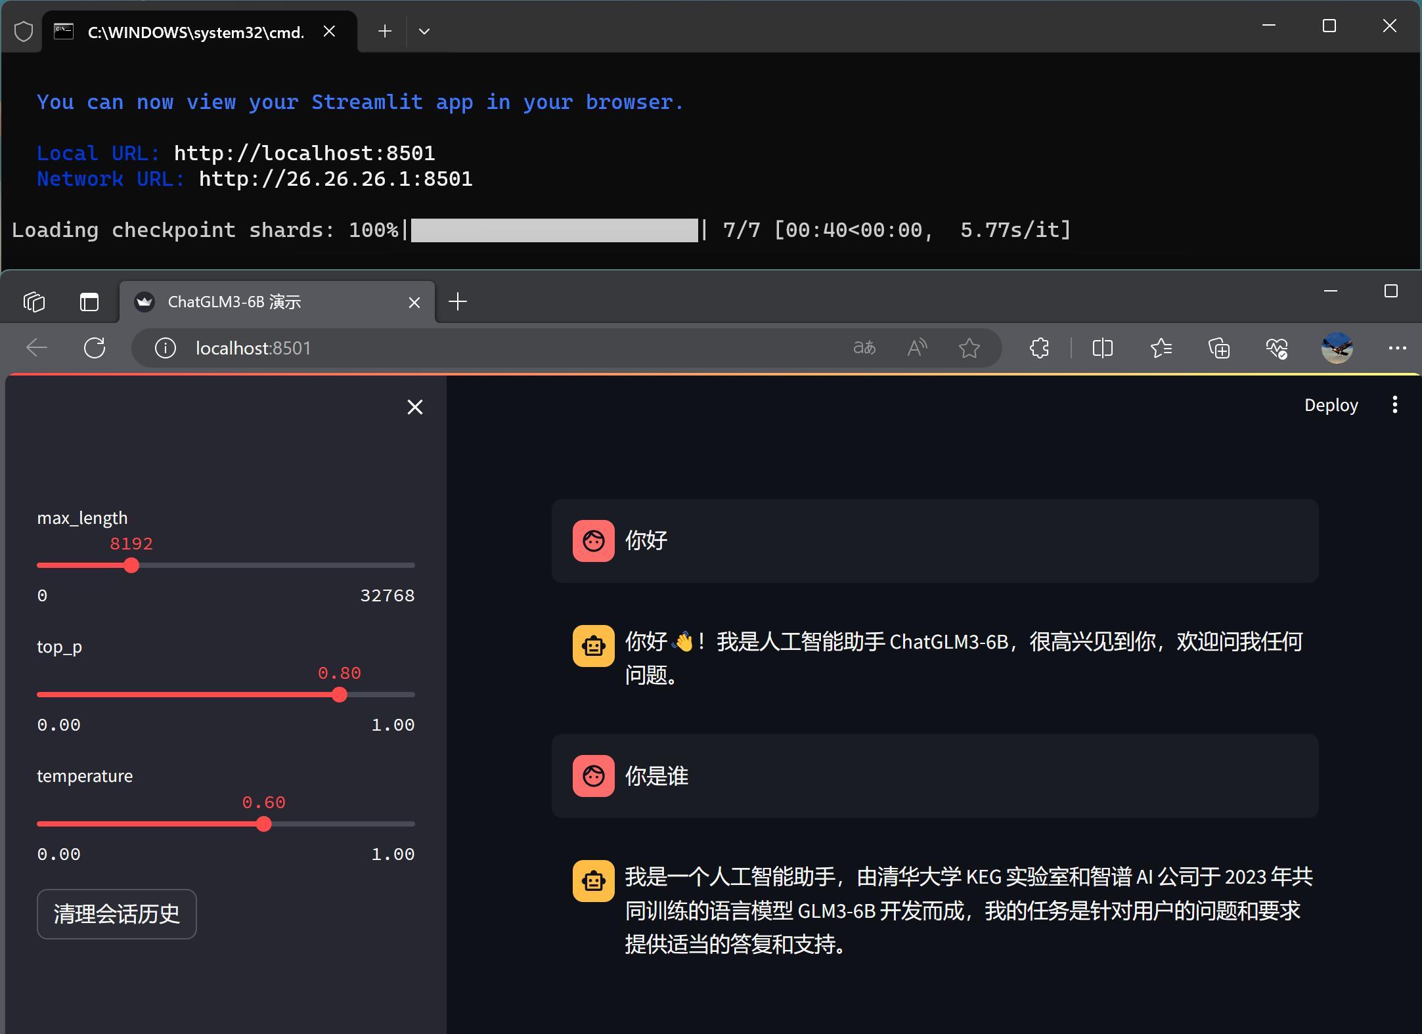Maximize the terminal window

point(1329,26)
